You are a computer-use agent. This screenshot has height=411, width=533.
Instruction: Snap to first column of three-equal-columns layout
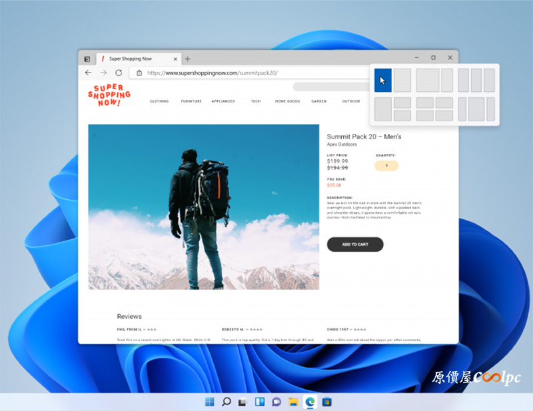point(463,80)
